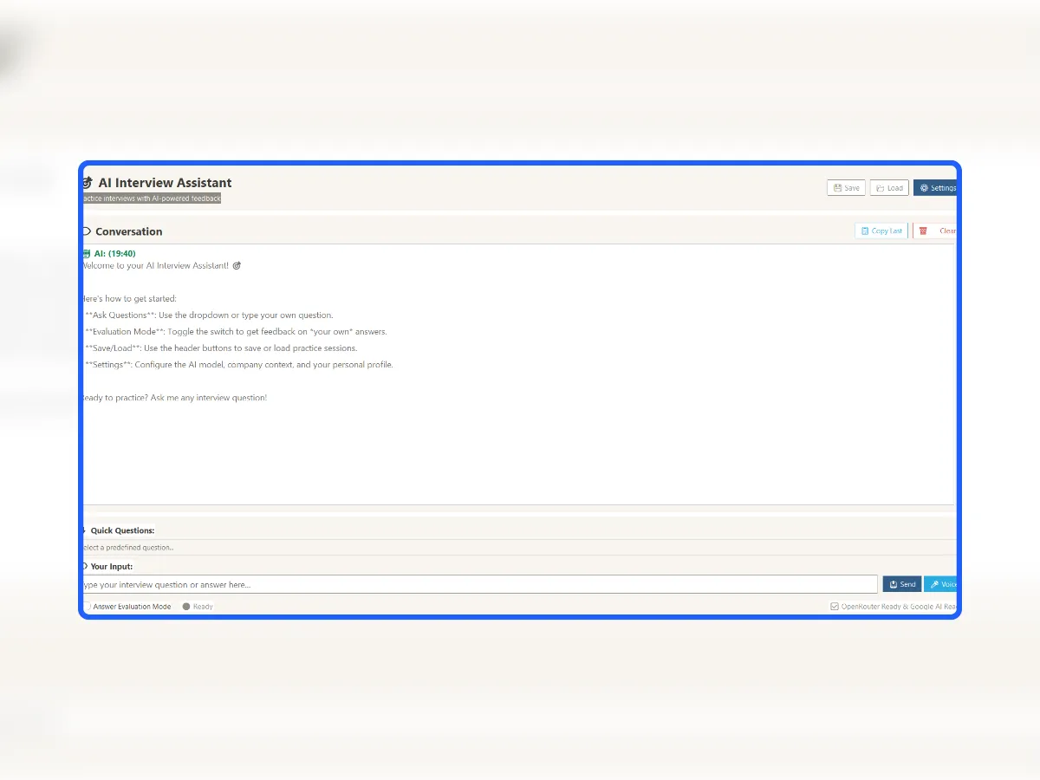
Task: Click the red trash can icon
Action: click(x=923, y=231)
